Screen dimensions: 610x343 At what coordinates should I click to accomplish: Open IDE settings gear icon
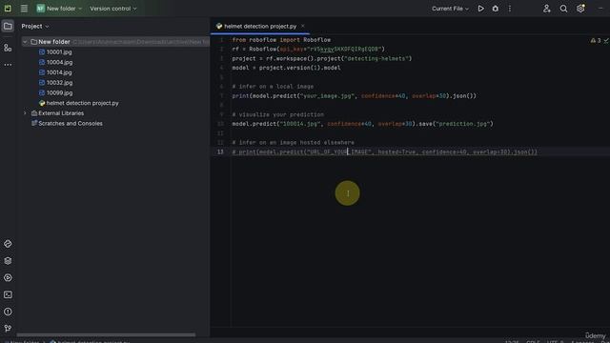point(580,9)
